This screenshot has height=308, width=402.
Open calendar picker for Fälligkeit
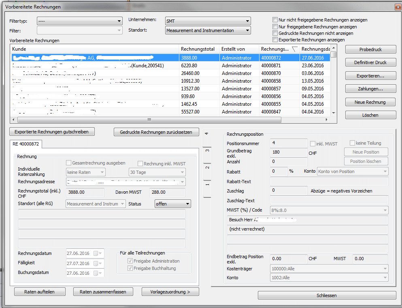coord(96,264)
